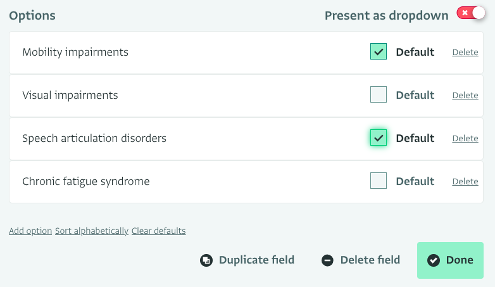Uncheck Default for Speech articulation disorders
Image resolution: width=495 pixels, height=287 pixels.
tap(378, 137)
